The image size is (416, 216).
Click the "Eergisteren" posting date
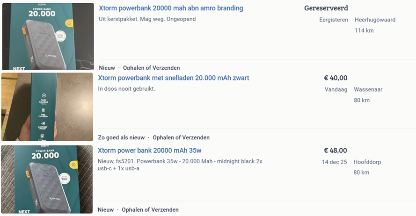334,20
